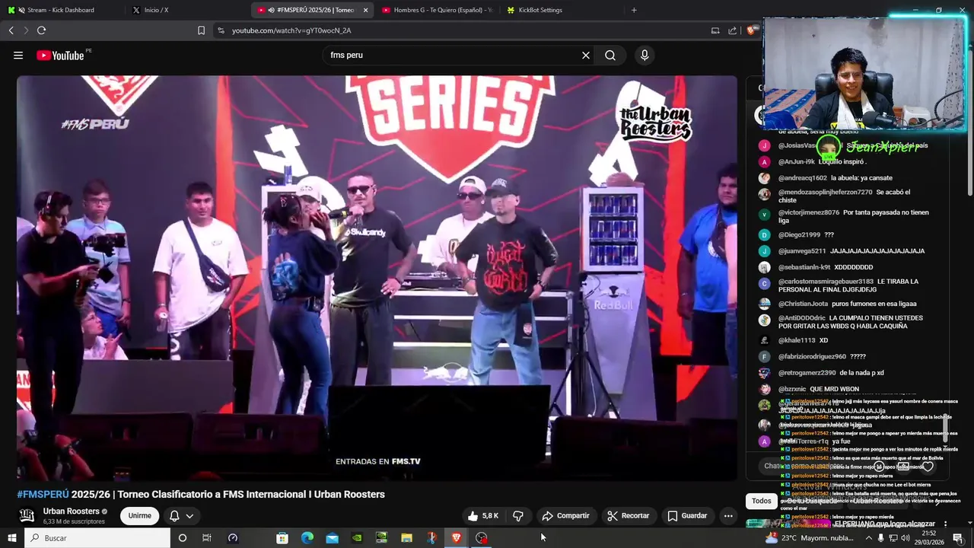Open the taskbar clock showing 21:52
974x548 pixels.
point(928,538)
